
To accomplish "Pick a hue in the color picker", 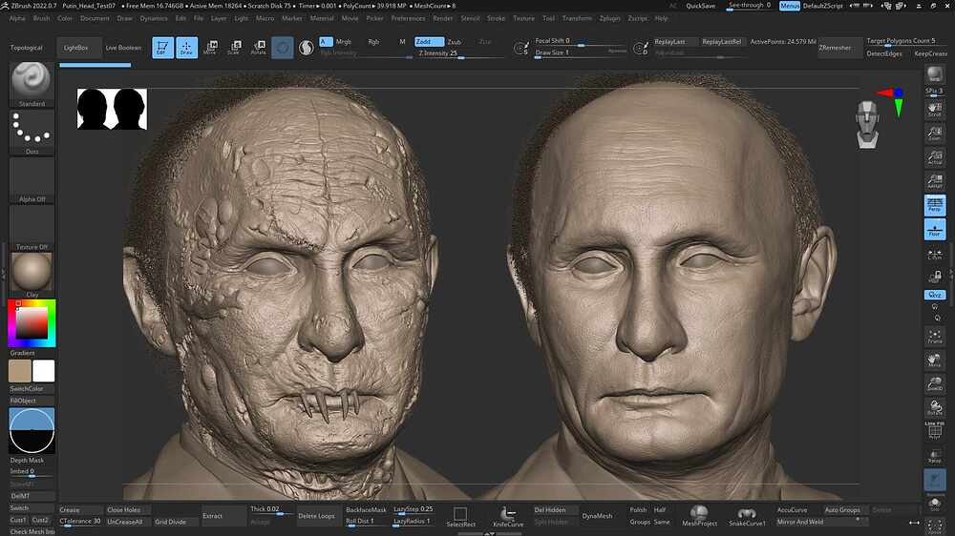I will (32, 323).
